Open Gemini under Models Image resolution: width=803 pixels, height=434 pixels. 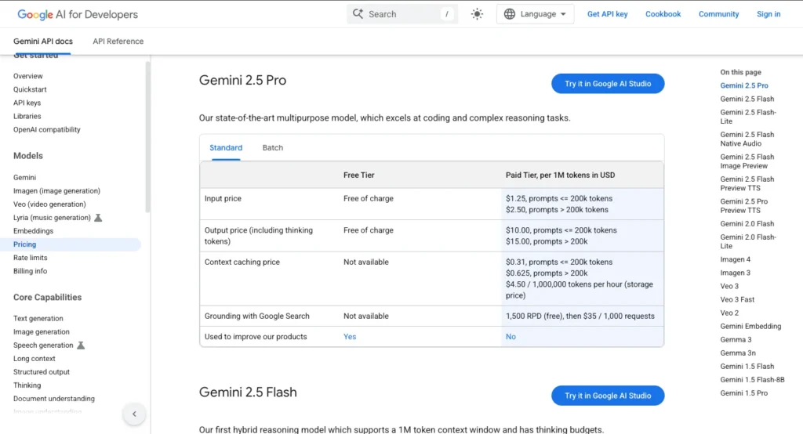[x=24, y=177]
